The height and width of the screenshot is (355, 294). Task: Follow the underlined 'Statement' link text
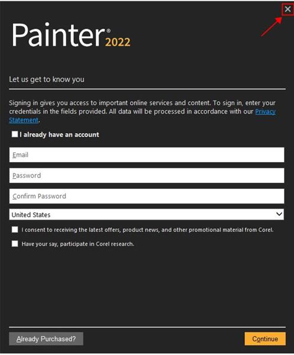coord(24,120)
